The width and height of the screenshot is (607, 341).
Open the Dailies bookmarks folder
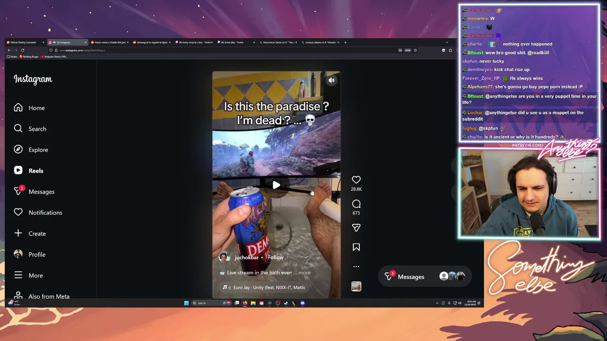pos(12,57)
